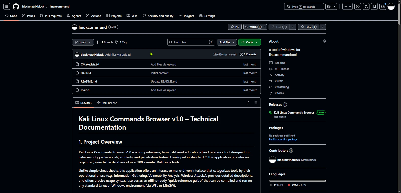Open the Watch notifications dropdown
The image size is (401, 193).
coord(255,27)
